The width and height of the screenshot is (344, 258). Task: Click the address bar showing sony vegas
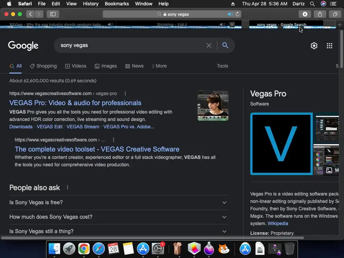pyautogui.click(x=172, y=14)
